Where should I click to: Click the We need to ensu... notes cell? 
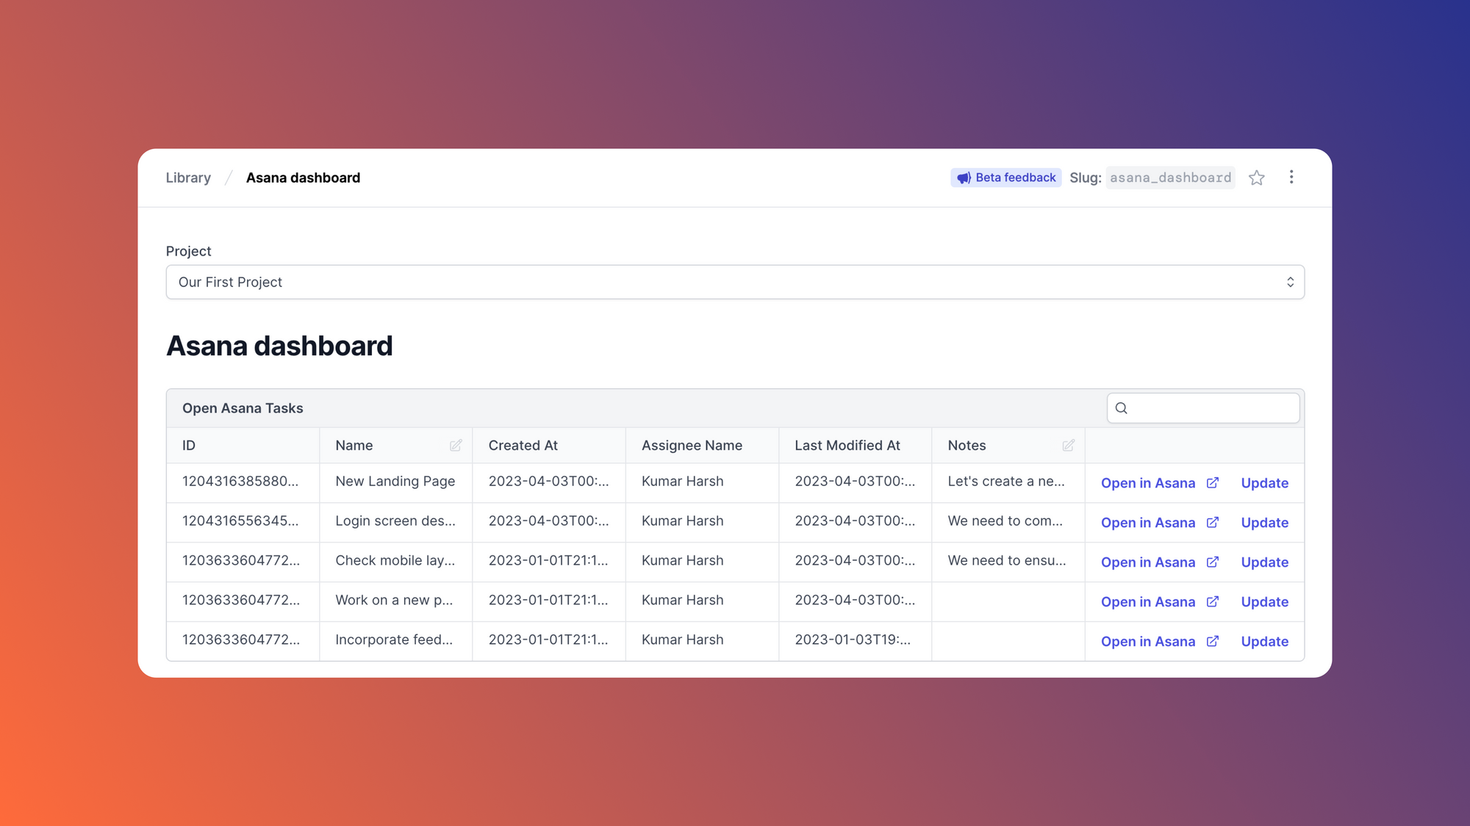[1008, 561]
